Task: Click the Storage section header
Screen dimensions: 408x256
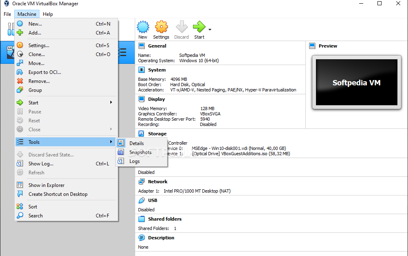Action: click(x=157, y=134)
